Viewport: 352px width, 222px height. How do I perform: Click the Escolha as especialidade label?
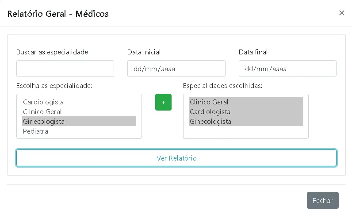pos(54,85)
